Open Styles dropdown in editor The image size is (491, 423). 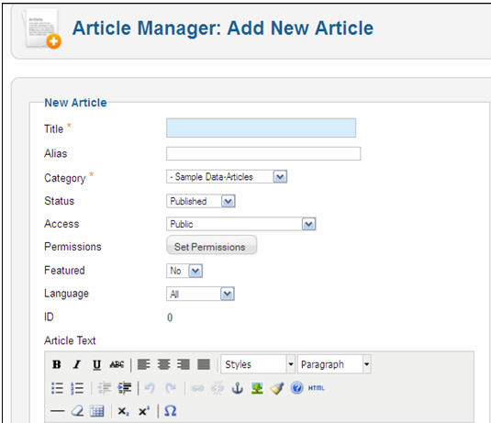pos(258,364)
